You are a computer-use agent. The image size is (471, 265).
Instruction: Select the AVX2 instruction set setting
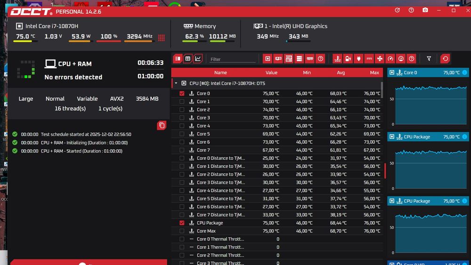(117, 99)
